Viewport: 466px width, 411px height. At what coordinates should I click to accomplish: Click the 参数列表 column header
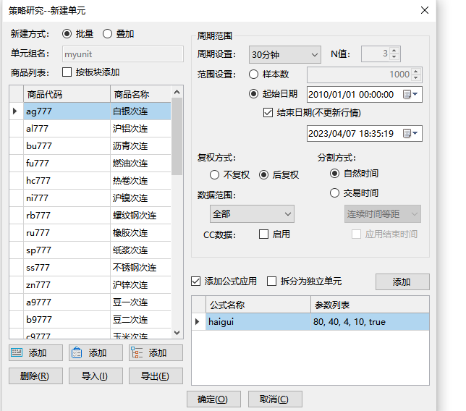click(x=369, y=305)
